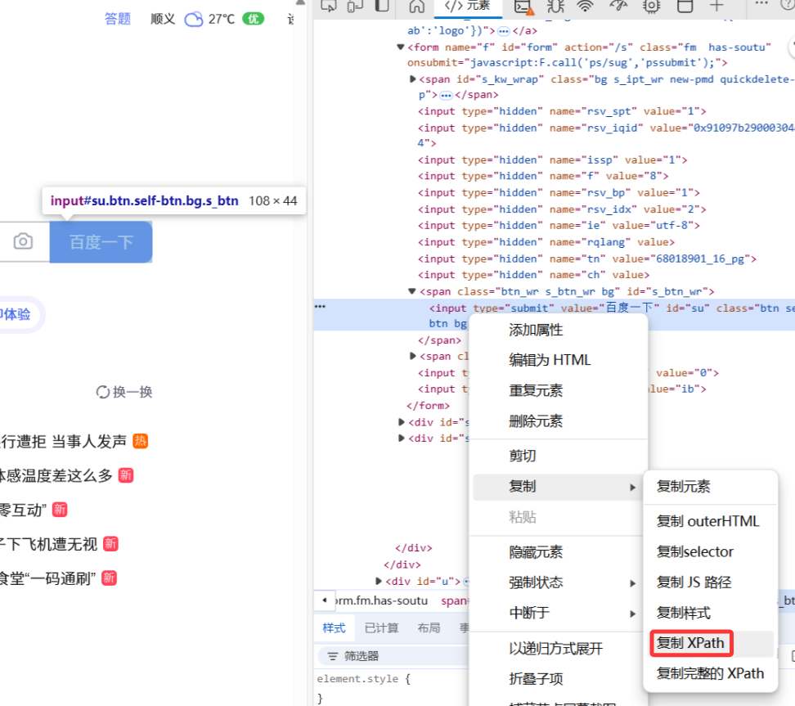Click the filter icon in styles pane
The height and width of the screenshot is (706, 795).
coord(333,656)
